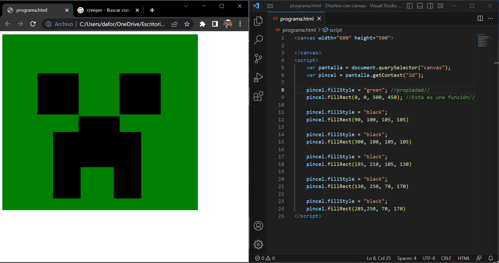Click the script breadcrumb item

(x=336, y=30)
